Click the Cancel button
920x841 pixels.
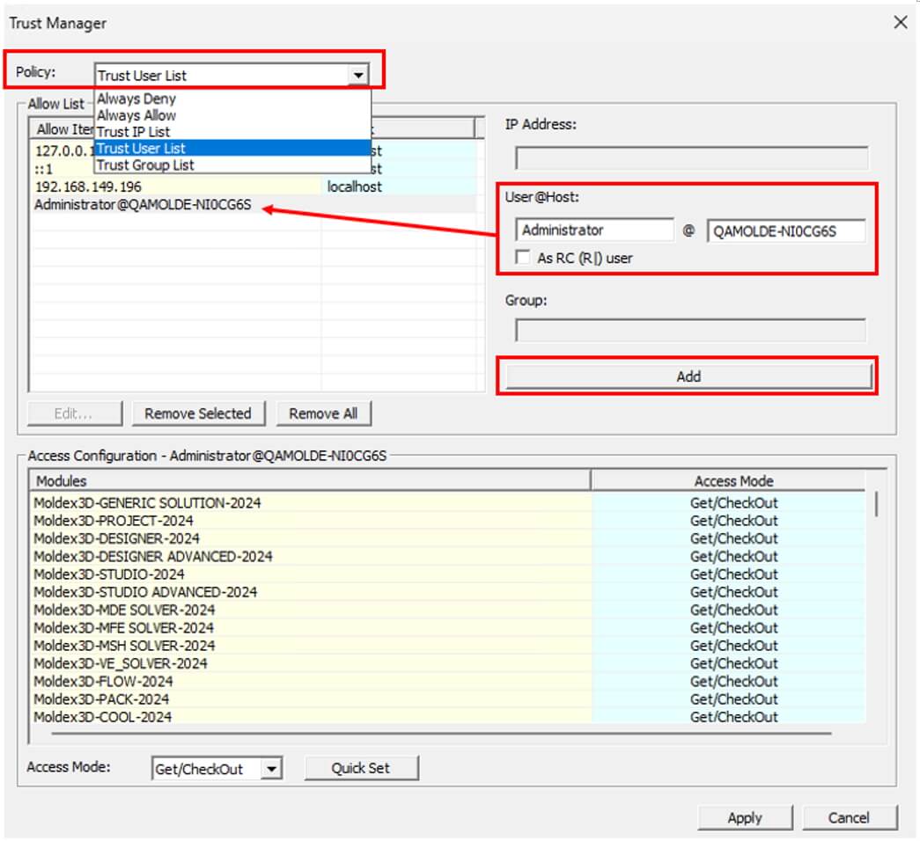click(x=849, y=817)
